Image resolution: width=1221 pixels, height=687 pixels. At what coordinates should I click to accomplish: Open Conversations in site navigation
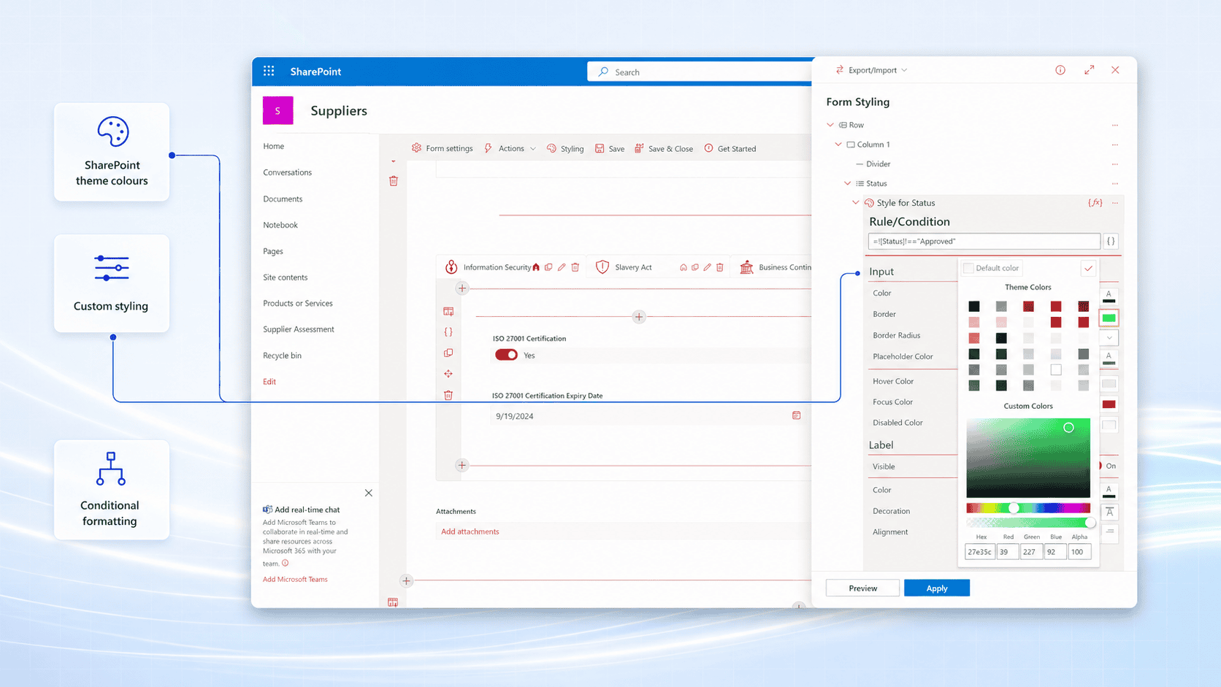(x=288, y=172)
